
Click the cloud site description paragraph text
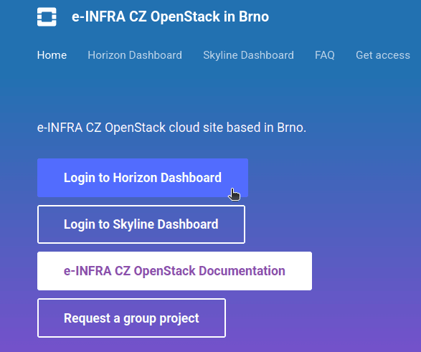171,128
